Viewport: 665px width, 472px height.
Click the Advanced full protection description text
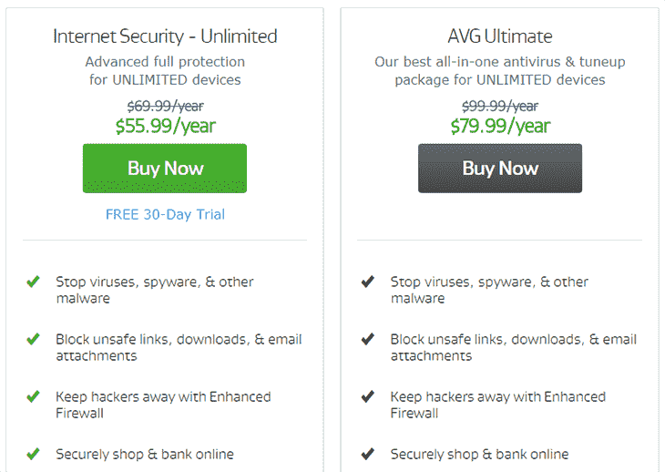[x=165, y=70]
